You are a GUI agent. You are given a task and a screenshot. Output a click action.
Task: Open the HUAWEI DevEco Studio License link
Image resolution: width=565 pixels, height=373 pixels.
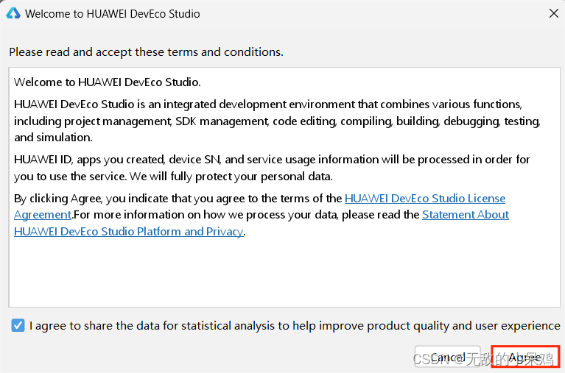point(425,199)
